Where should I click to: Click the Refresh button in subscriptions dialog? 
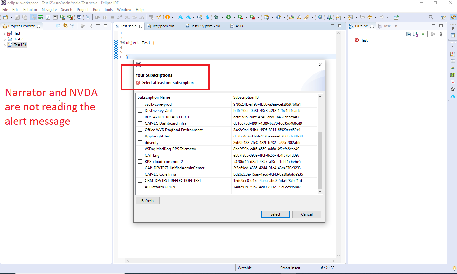pyautogui.click(x=147, y=201)
